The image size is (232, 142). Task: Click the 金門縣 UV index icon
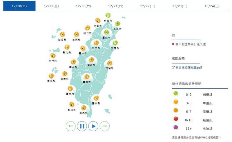pos(53,56)
